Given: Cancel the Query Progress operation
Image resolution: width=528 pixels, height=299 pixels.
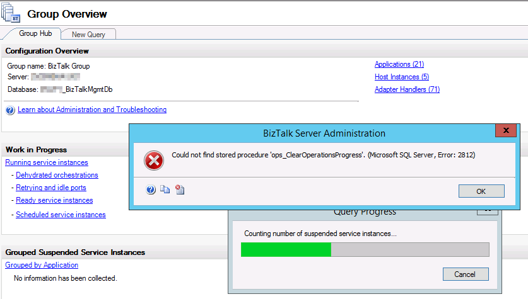Looking at the screenshot, I should click(x=466, y=274).
